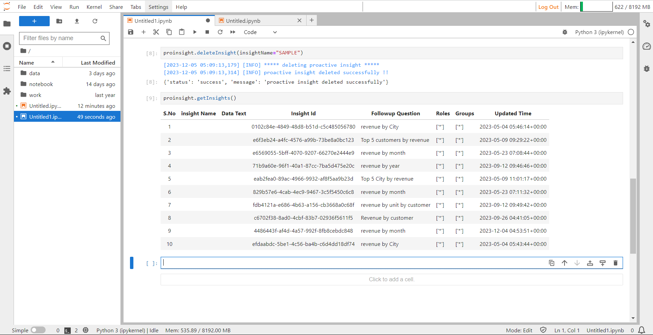Open the Running Terminals and Kernels panel
653x335 pixels.
point(7,46)
